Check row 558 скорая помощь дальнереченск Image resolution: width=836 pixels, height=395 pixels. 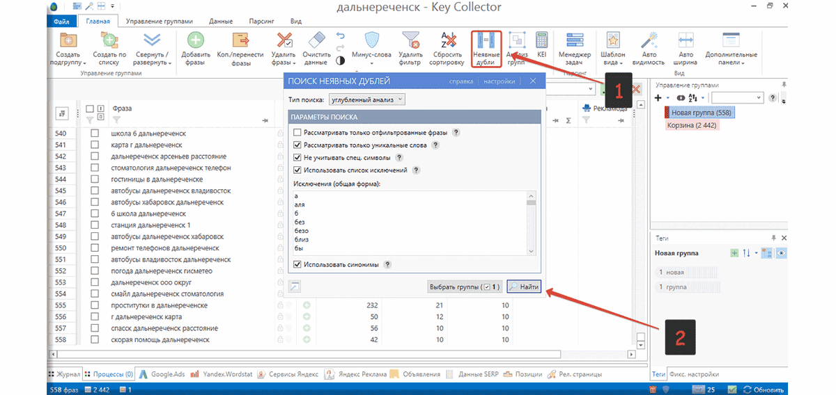click(95, 340)
